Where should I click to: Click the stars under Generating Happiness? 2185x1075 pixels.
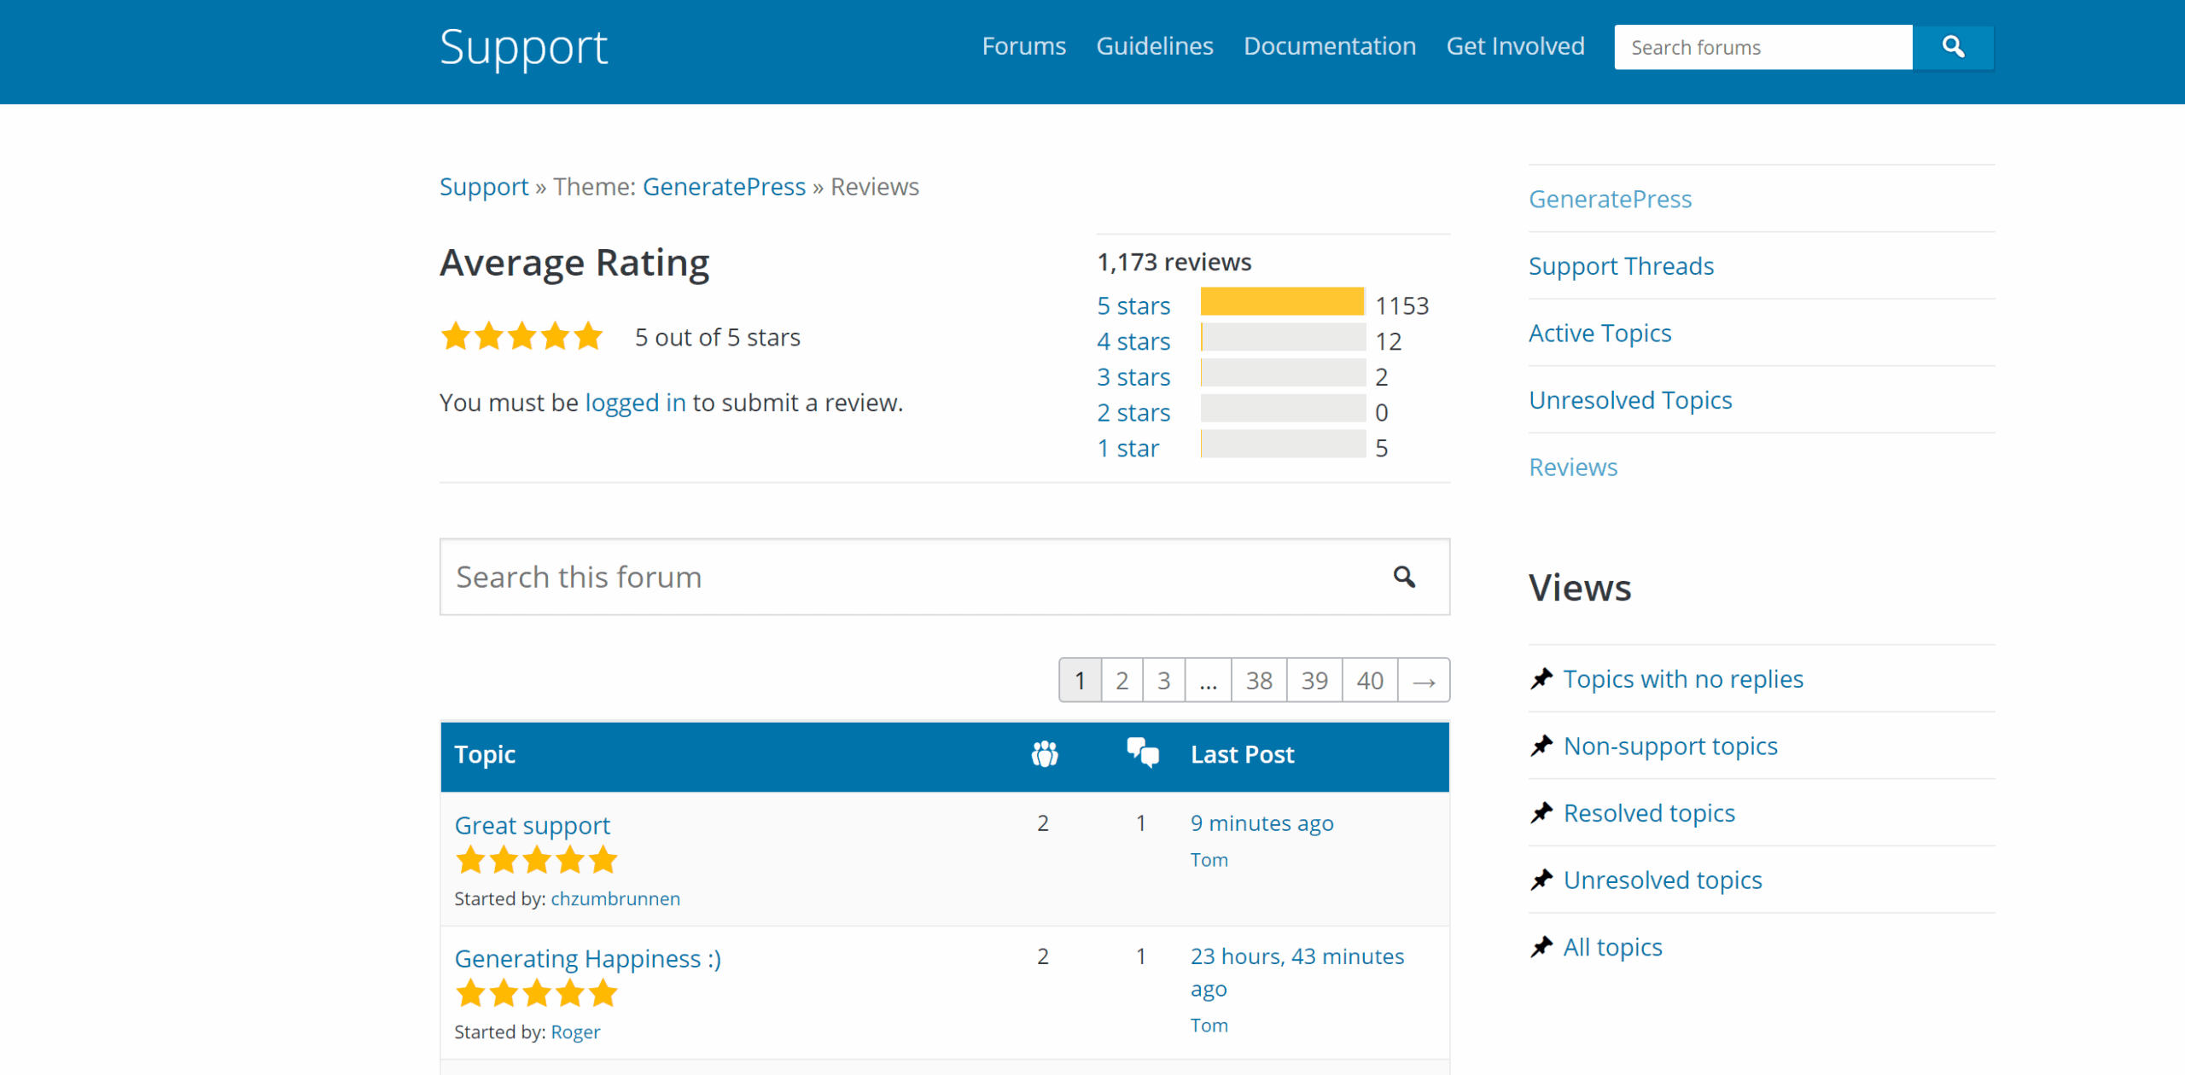pyautogui.click(x=536, y=993)
